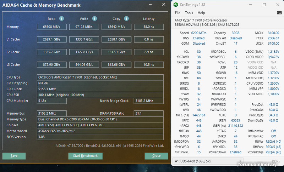Open the Help menu in ZenTimings
This screenshot has width=284, height=172.
tap(201, 13)
